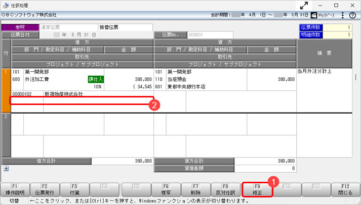Click sub-account 東都中央銀行本店
This screenshot has width=361, height=205.
tap(186, 87)
